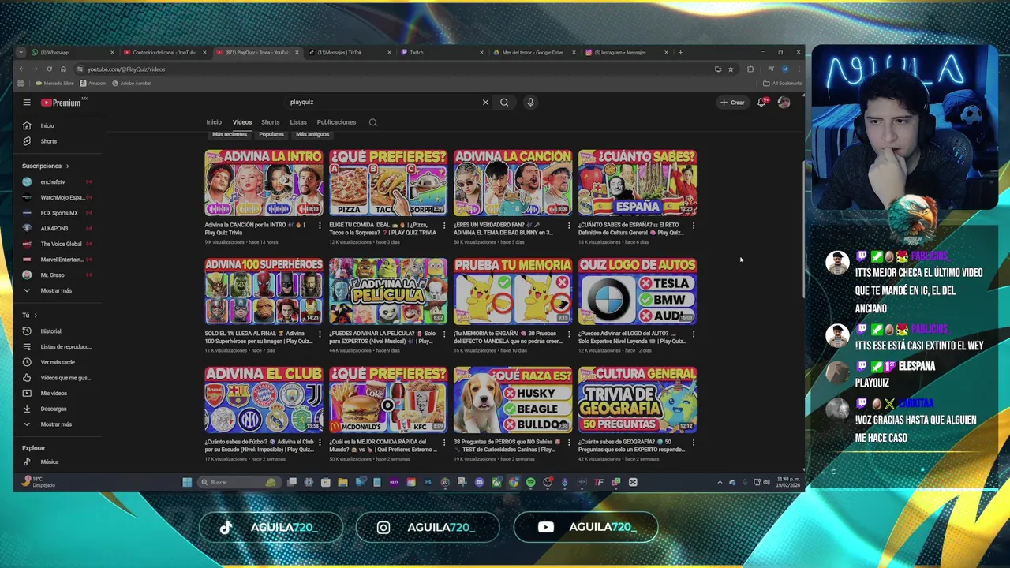
Task: Open Mis videos in sidebar
Action: [x=54, y=393]
